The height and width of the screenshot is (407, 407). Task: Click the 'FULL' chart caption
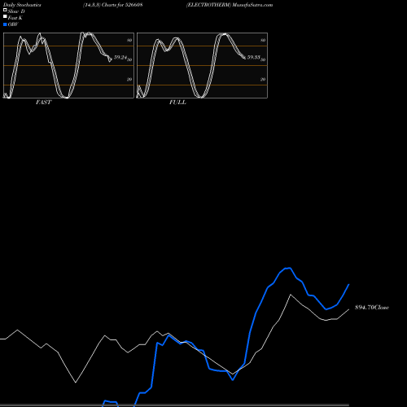[x=177, y=103]
